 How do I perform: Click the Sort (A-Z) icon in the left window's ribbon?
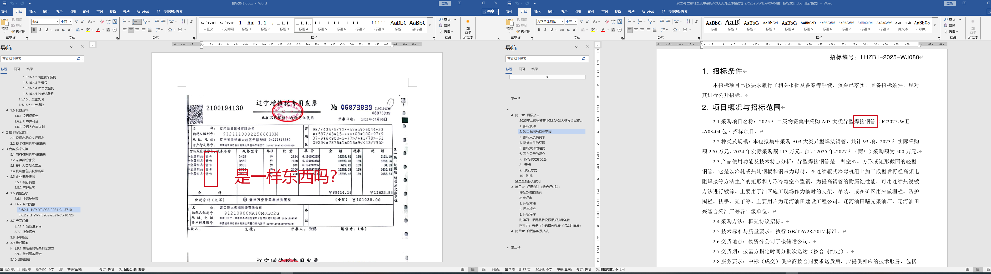pos(183,22)
